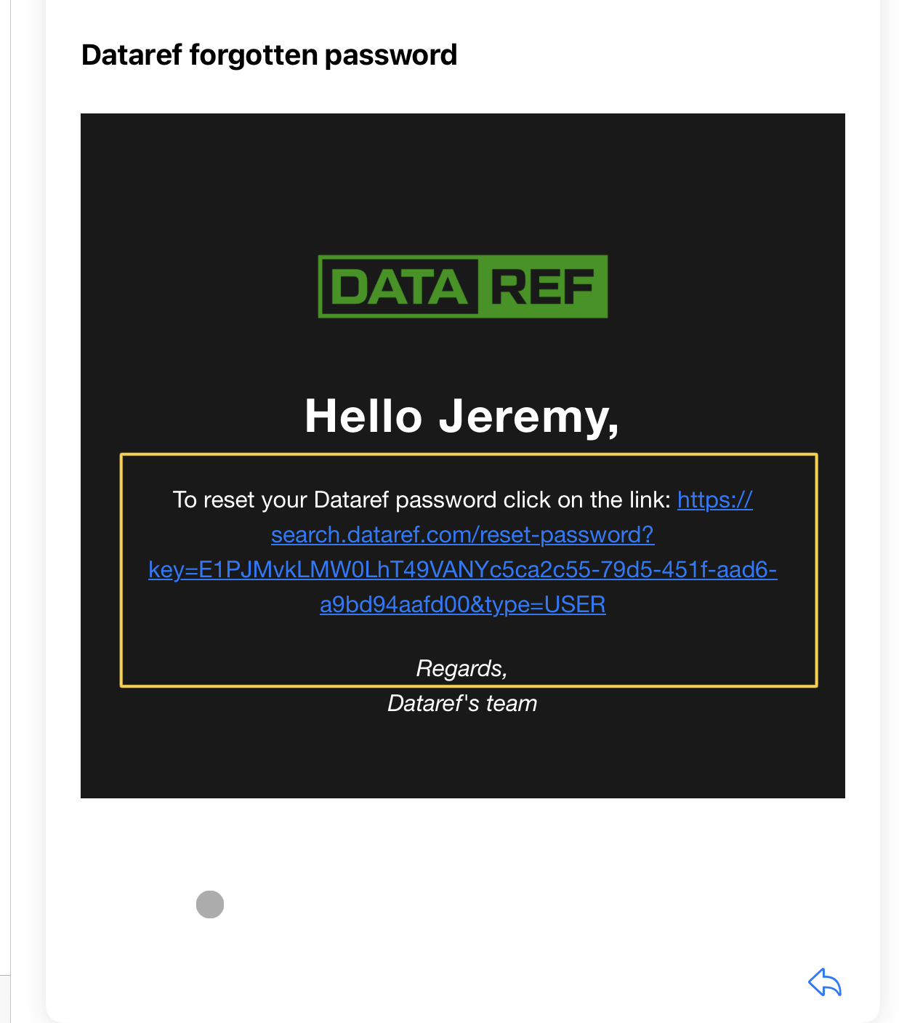Click the "DATA" half of the logo
899x1023 pixels.
tap(399, 286)
